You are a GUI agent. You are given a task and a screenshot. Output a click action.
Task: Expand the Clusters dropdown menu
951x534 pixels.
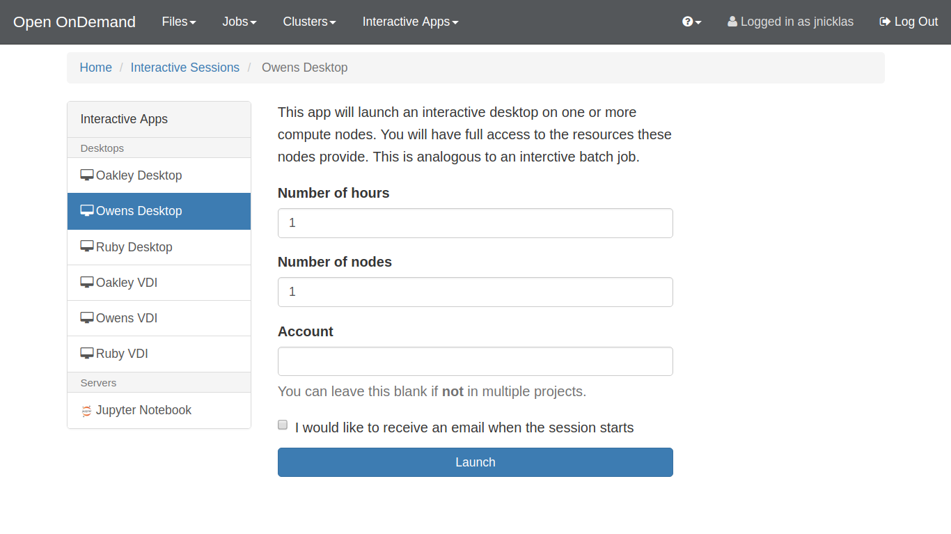pyautogui.click(x=309, y=22)
